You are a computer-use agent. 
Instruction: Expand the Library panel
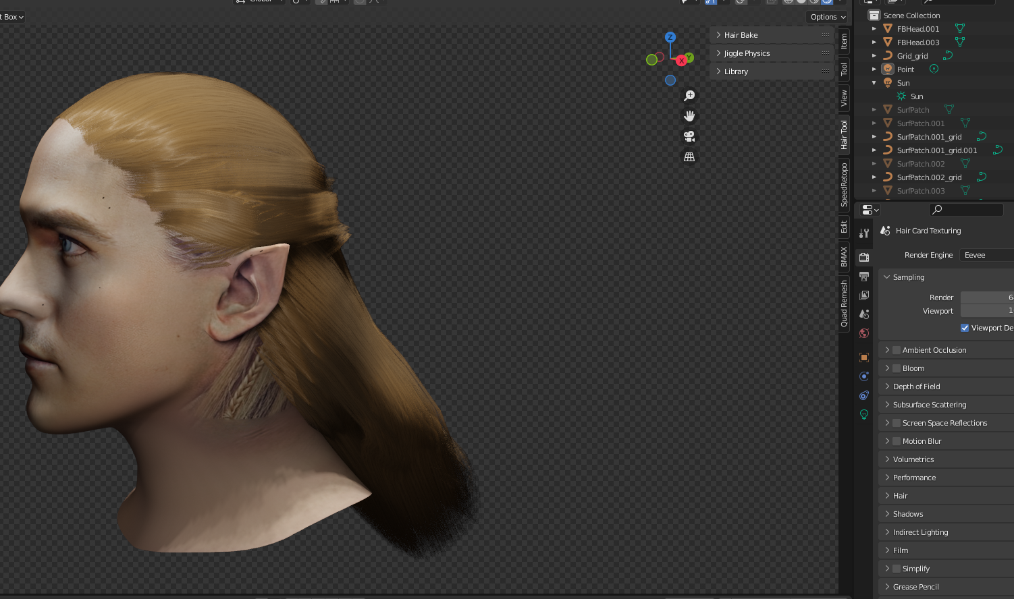(772, 72)
